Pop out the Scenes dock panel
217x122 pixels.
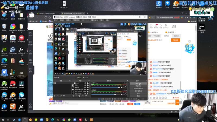click(70, 81)
